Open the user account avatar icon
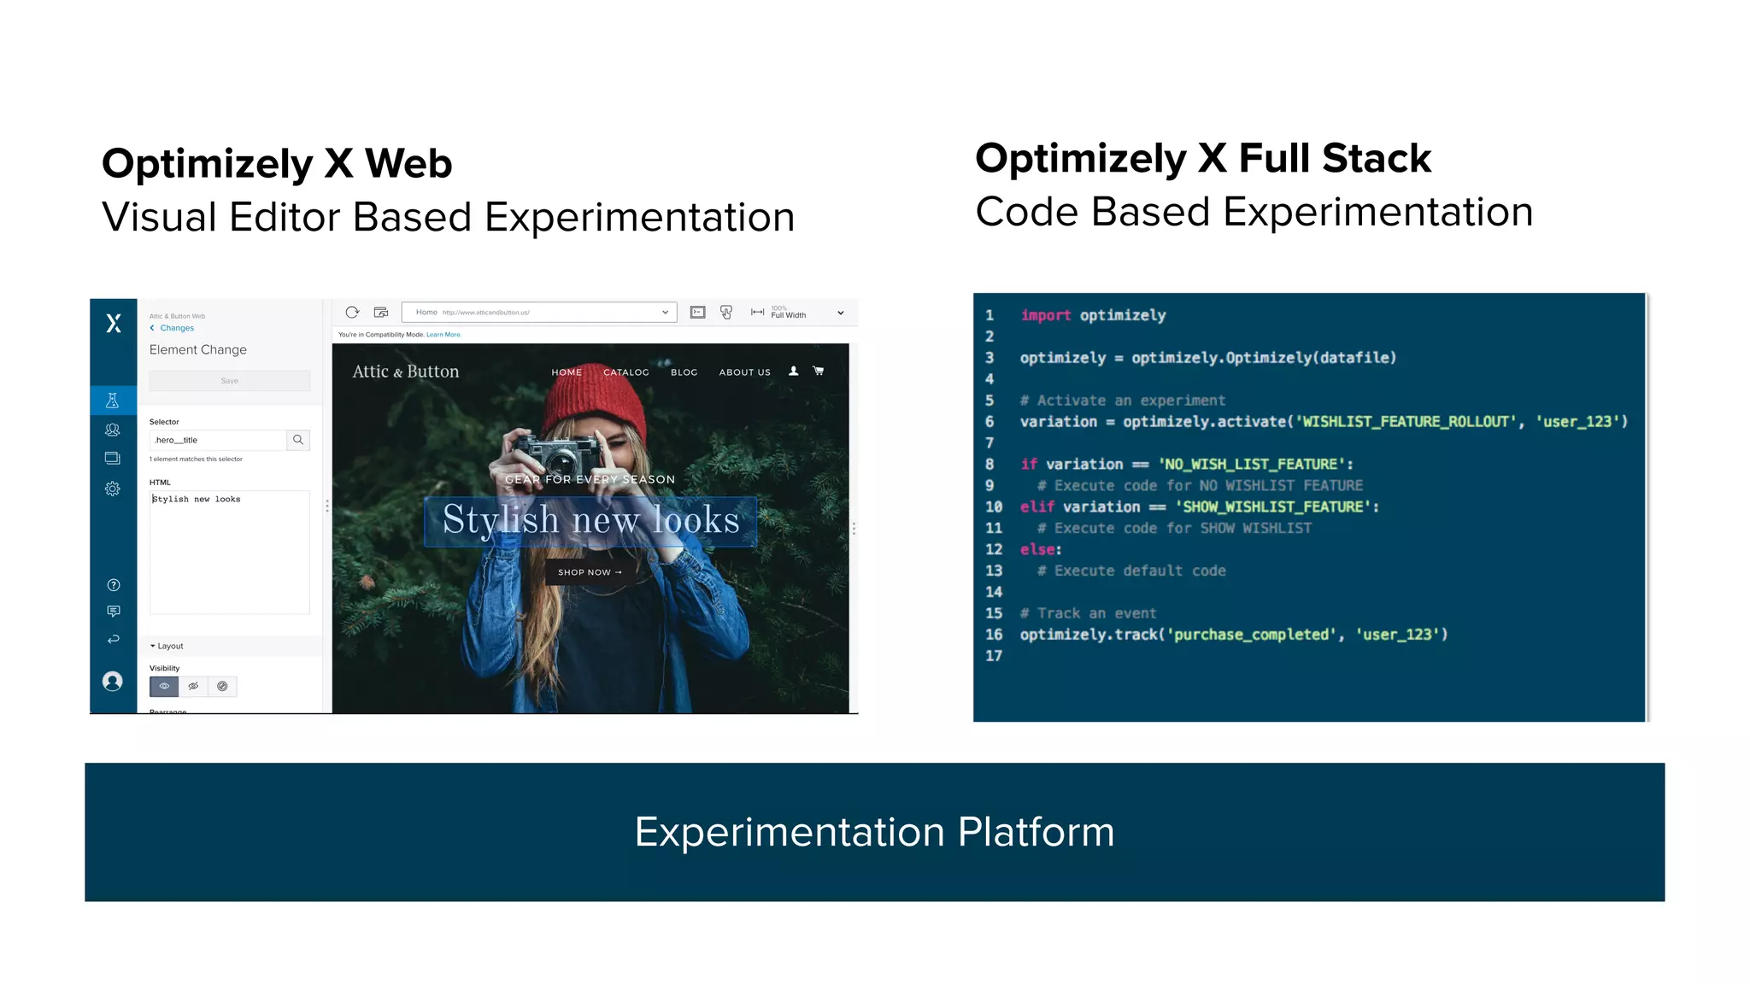The width and height of the screenshot is (1750, 984). pos(113,681)
